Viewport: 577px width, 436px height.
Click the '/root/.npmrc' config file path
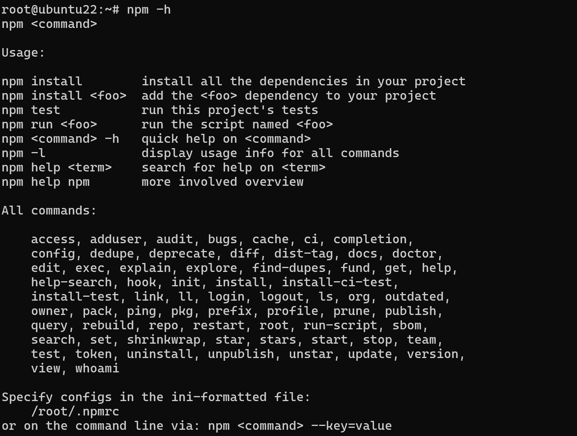click(75, 412)
